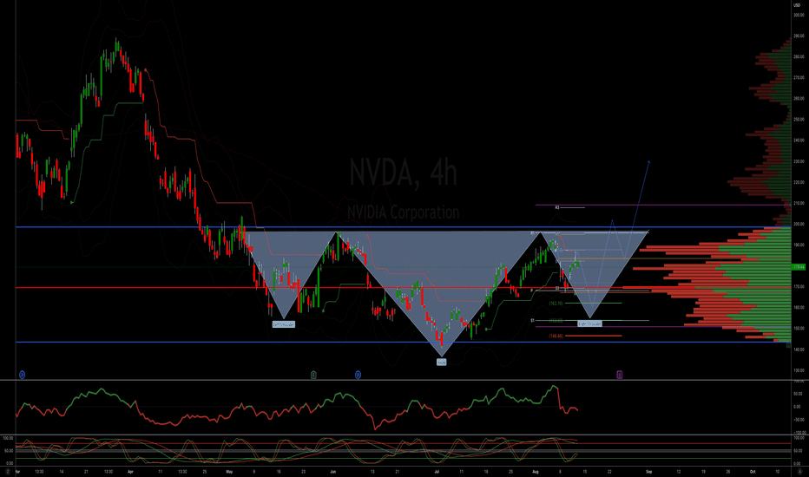Select the blue projection arrow tip
This screenshot has width=809, height=477.
tap(648, 162)
